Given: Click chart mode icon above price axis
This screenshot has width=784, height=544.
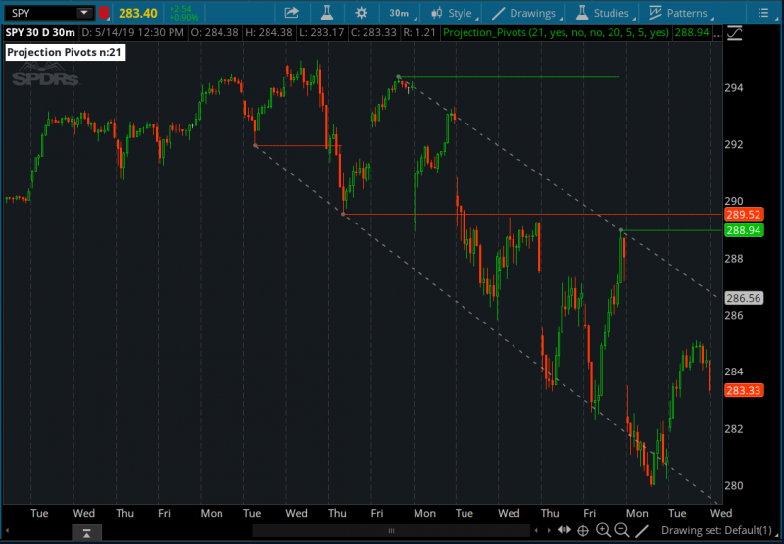Looking at the screenshot, I should coord(735,32).
